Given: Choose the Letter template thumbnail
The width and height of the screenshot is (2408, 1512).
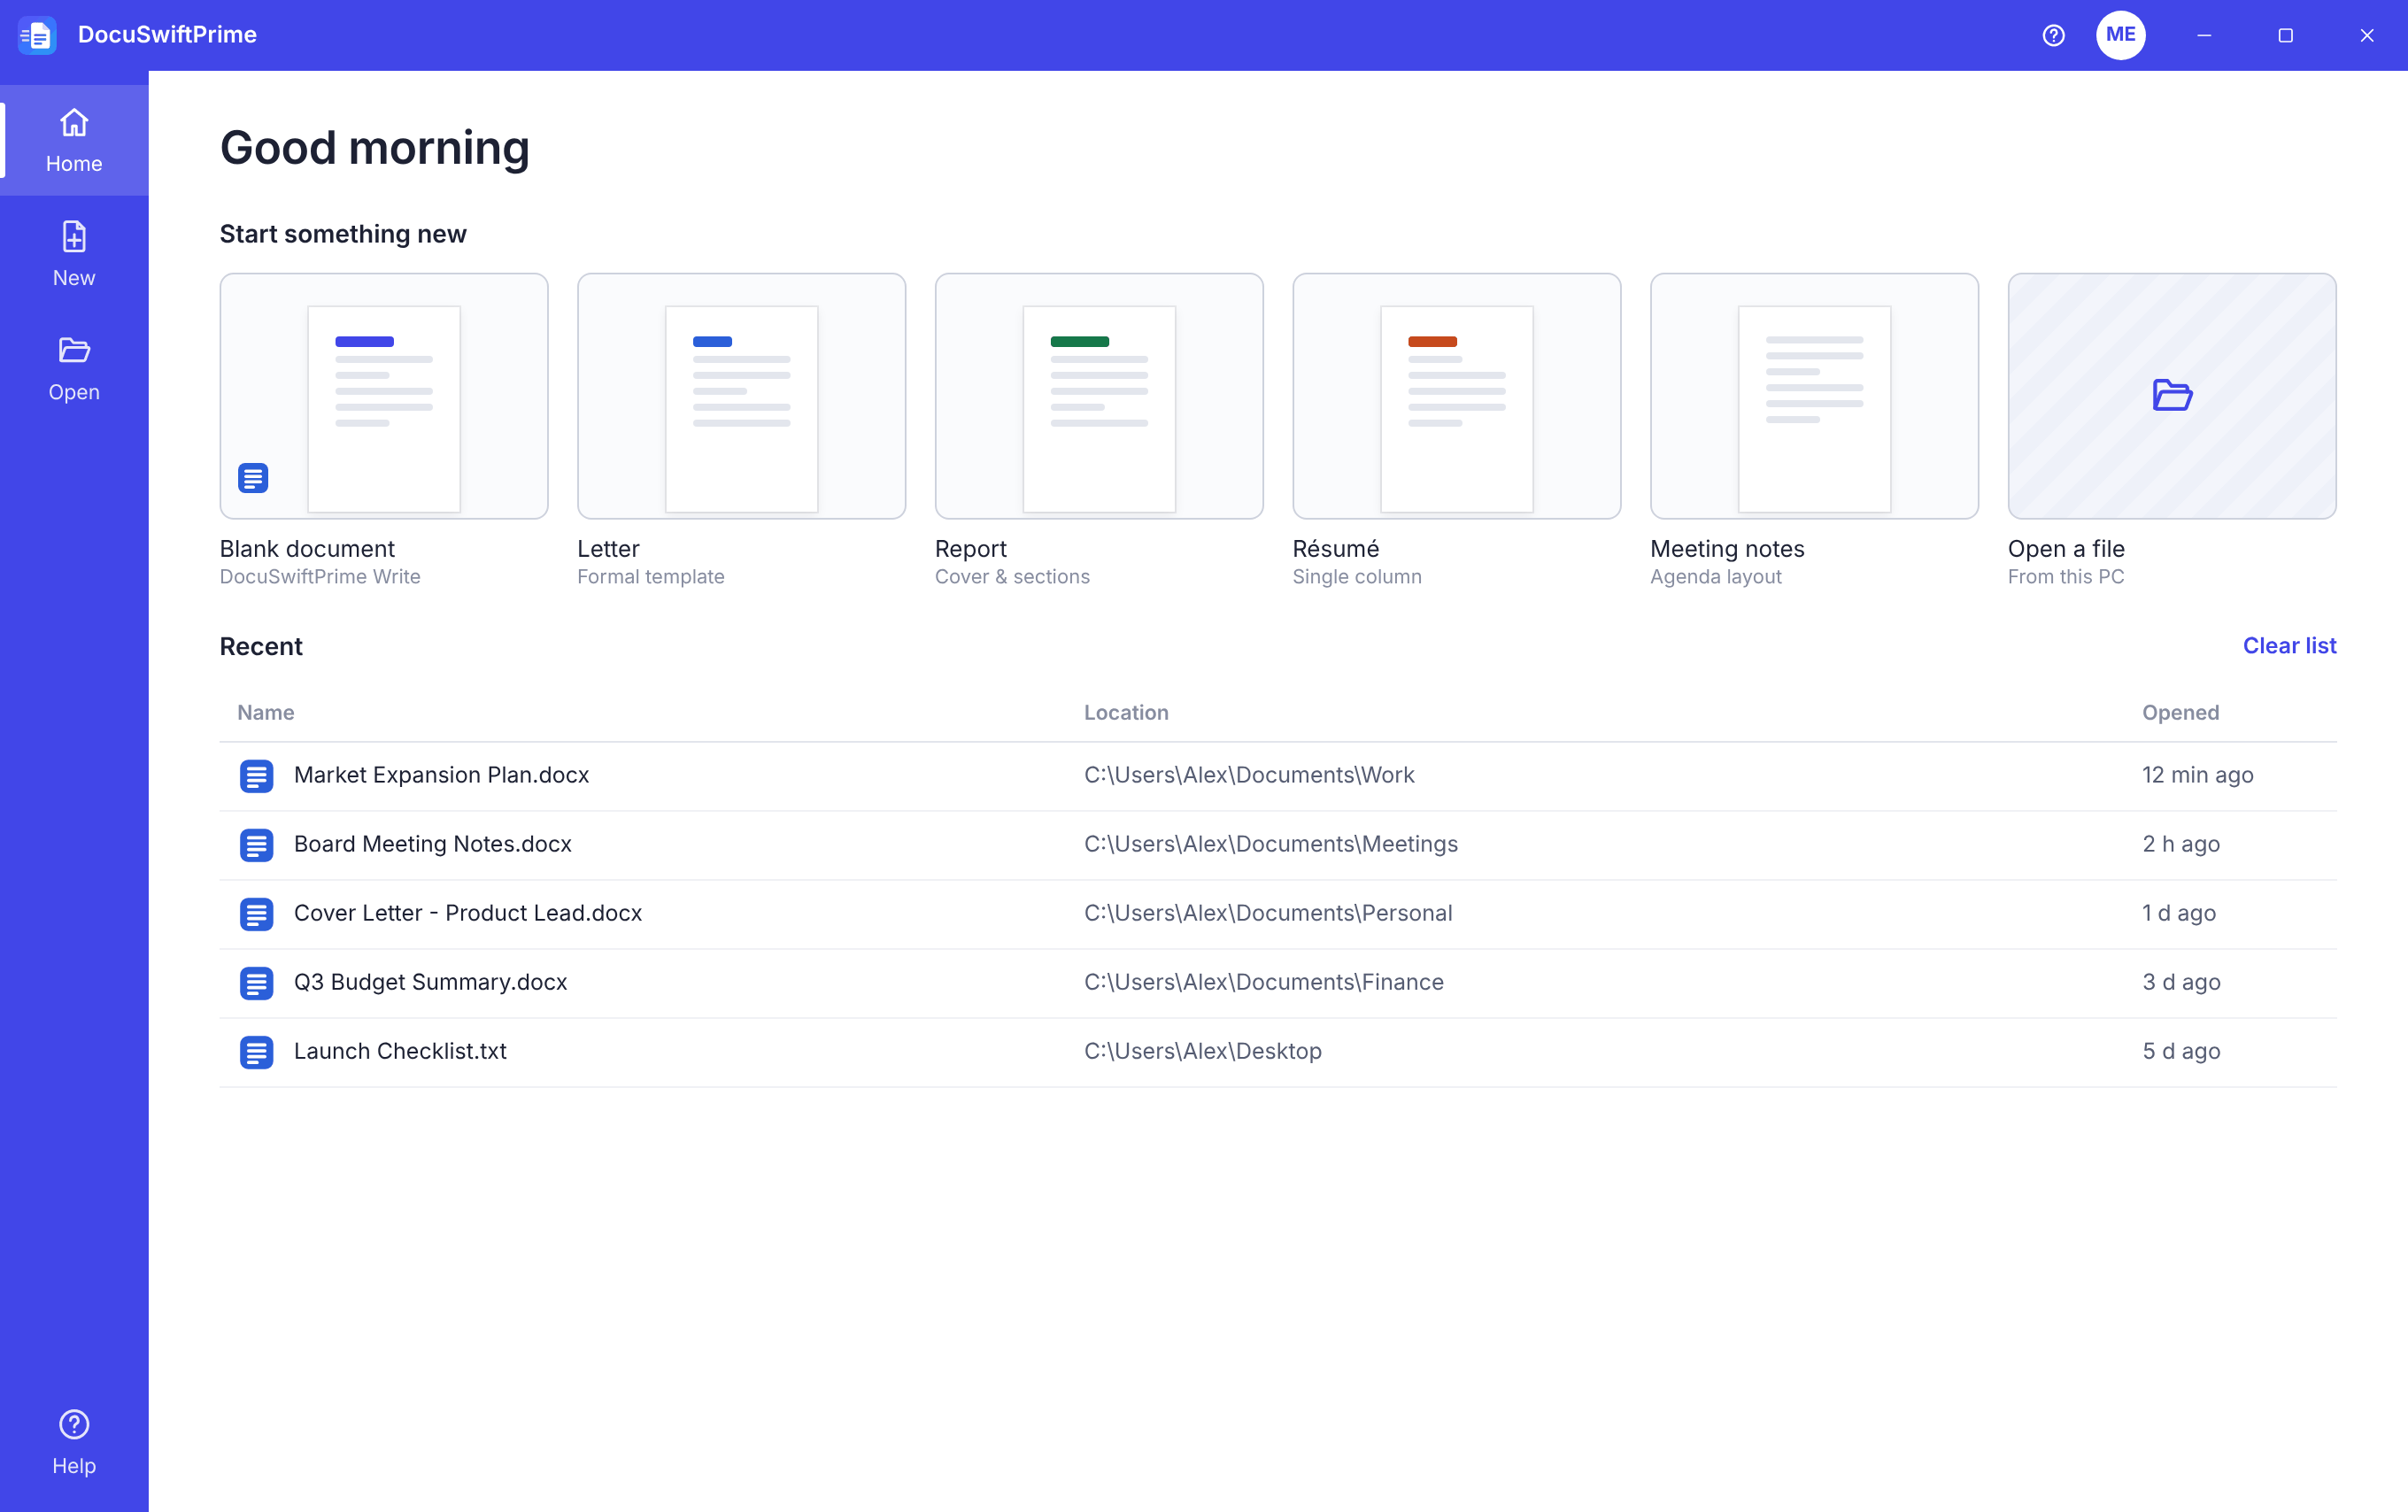Looking at the screenshot, I should coord(741,396).
